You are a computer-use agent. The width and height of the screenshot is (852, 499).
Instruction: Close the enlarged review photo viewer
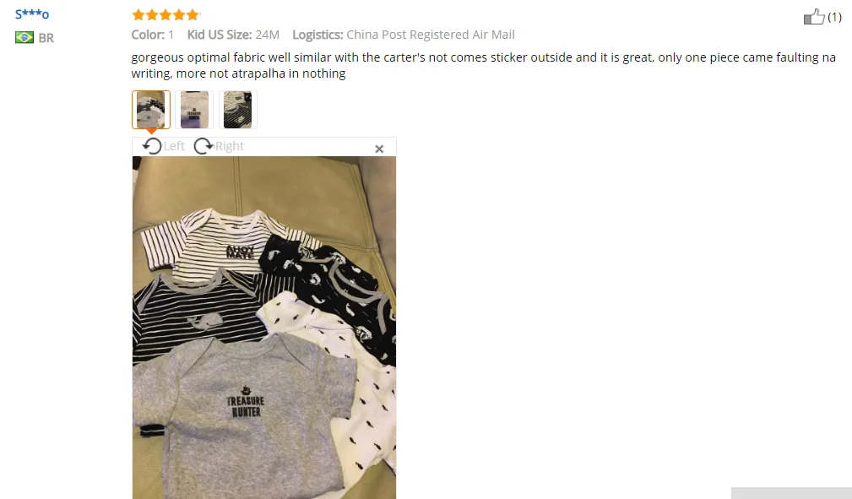point(379,149)
